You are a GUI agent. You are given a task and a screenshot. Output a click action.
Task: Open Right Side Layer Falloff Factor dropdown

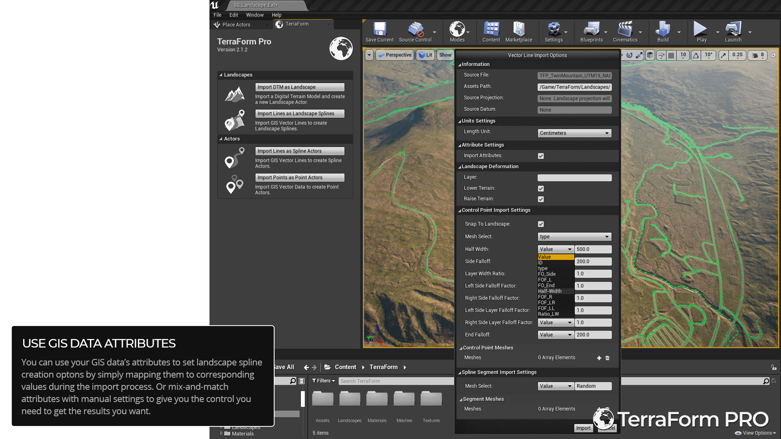(x=555, y=323)
